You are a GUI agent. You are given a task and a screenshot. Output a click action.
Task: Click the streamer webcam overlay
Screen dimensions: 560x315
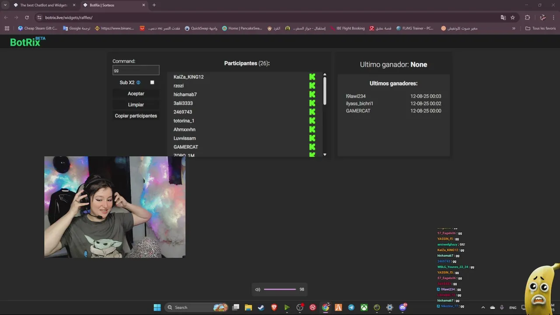(115, 207)
